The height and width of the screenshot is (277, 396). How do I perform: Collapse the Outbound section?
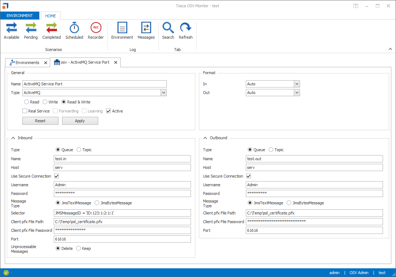click(x=205, y=138)
